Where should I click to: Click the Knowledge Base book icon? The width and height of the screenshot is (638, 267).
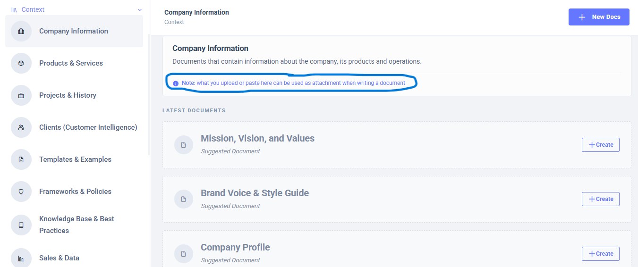[21, 225]
